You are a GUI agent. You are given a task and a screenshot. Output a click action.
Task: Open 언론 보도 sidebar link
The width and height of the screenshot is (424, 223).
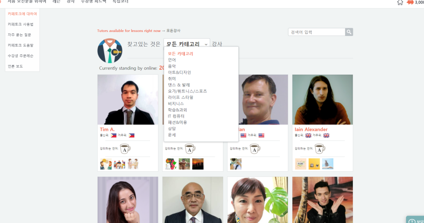click(x=15, y=66)
